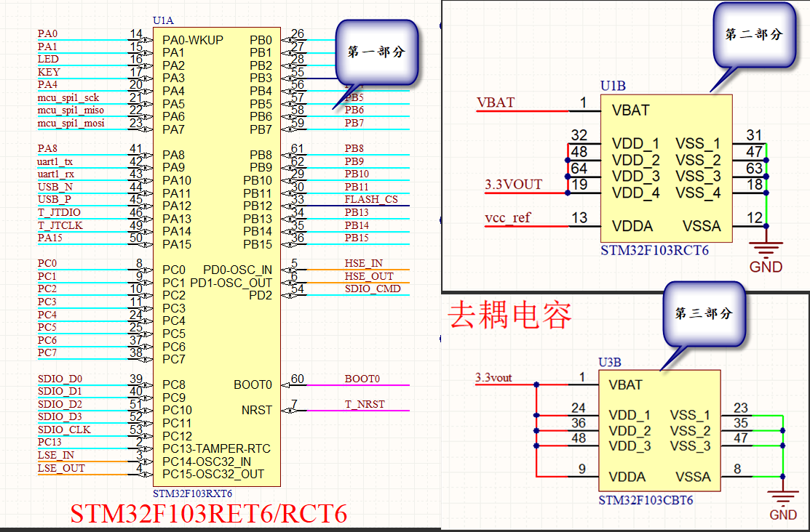Click the PD1-OSC_OUT pin name
The width and height of the screenshot is (810, 532).
click(x=231, y=283)
